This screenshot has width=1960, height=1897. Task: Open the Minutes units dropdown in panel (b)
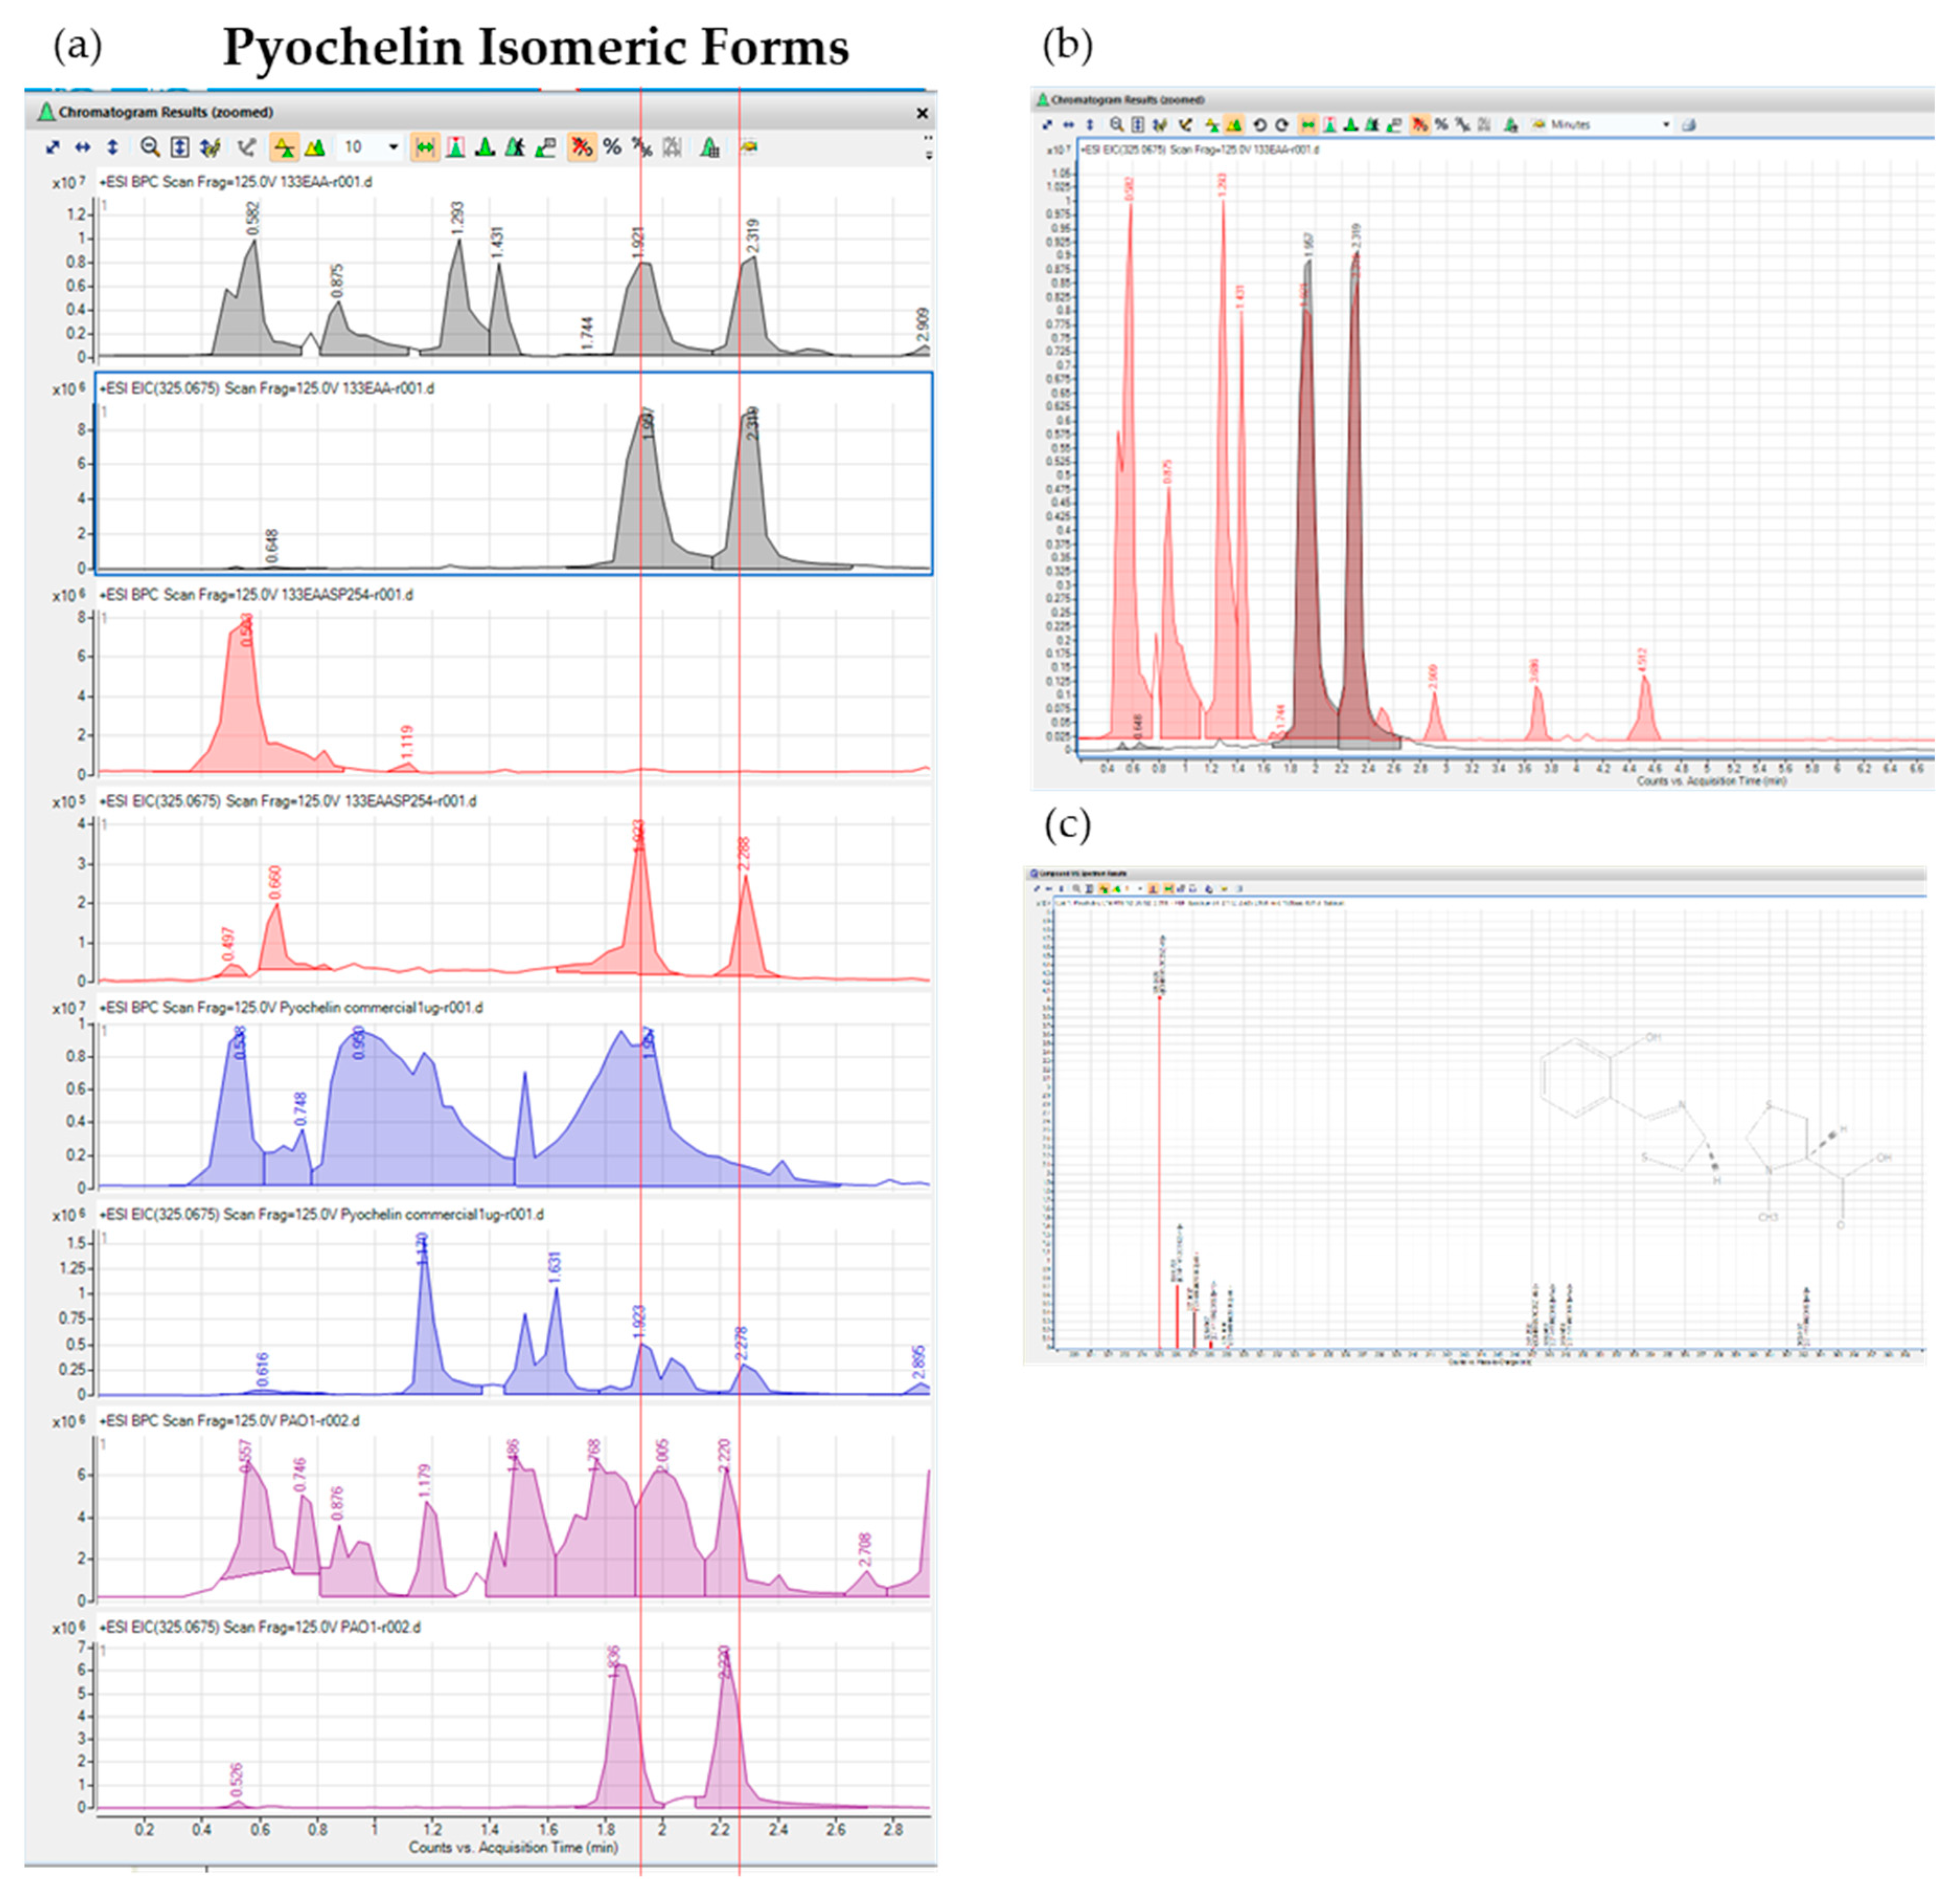pos(1666,124)
